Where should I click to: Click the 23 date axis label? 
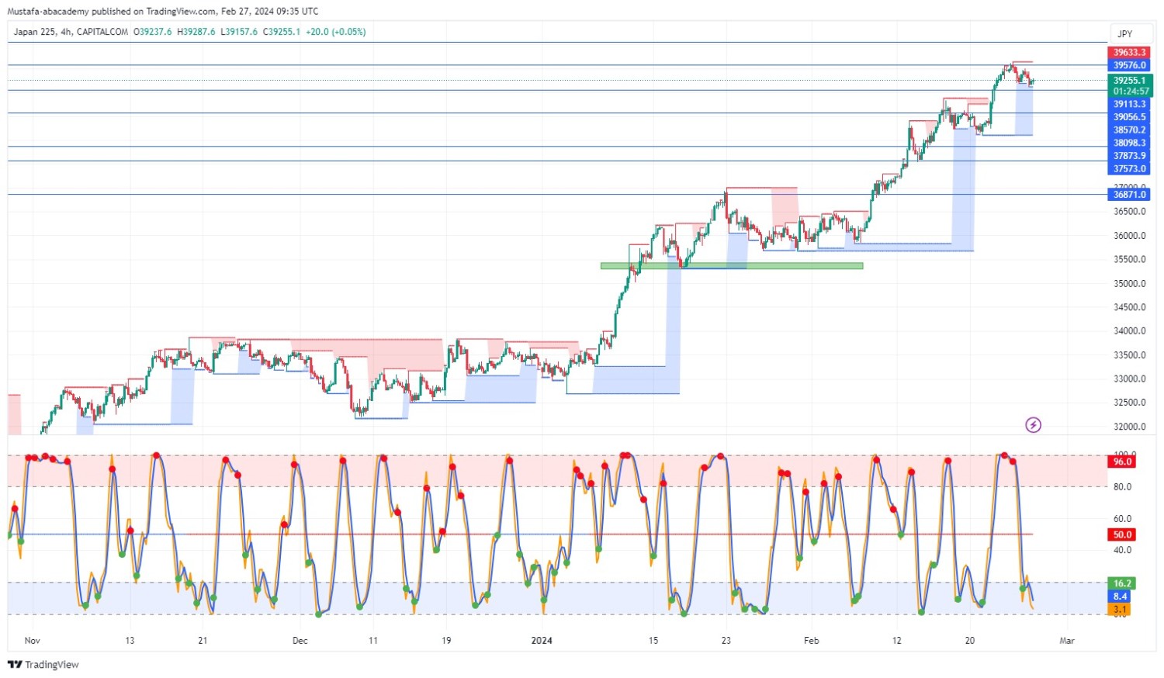point(726,641)
